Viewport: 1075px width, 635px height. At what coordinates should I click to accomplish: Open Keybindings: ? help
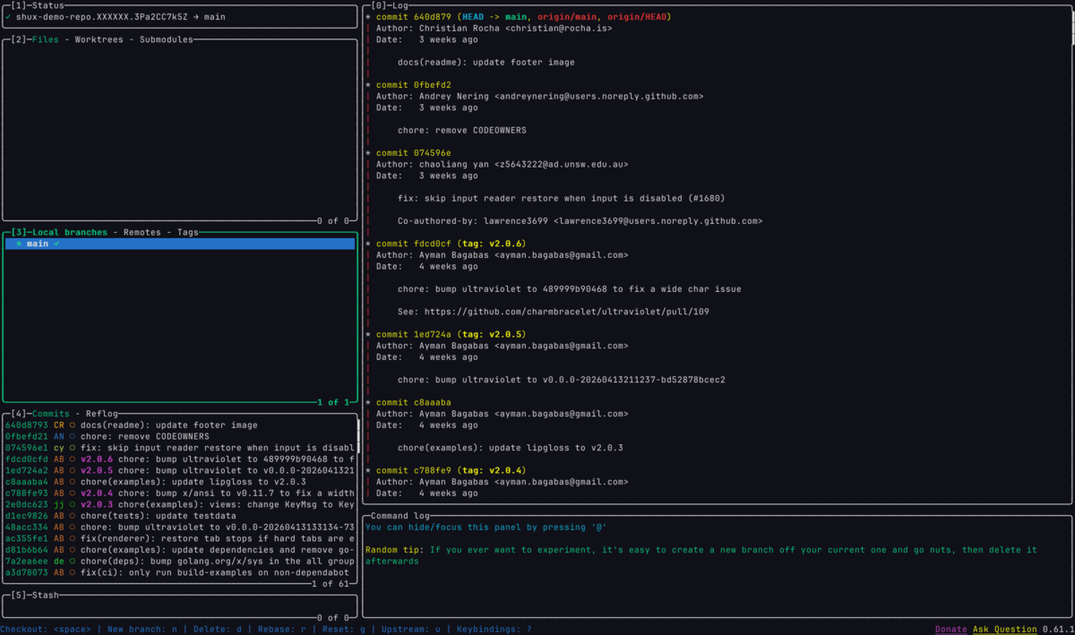click(x=494, y=630)
